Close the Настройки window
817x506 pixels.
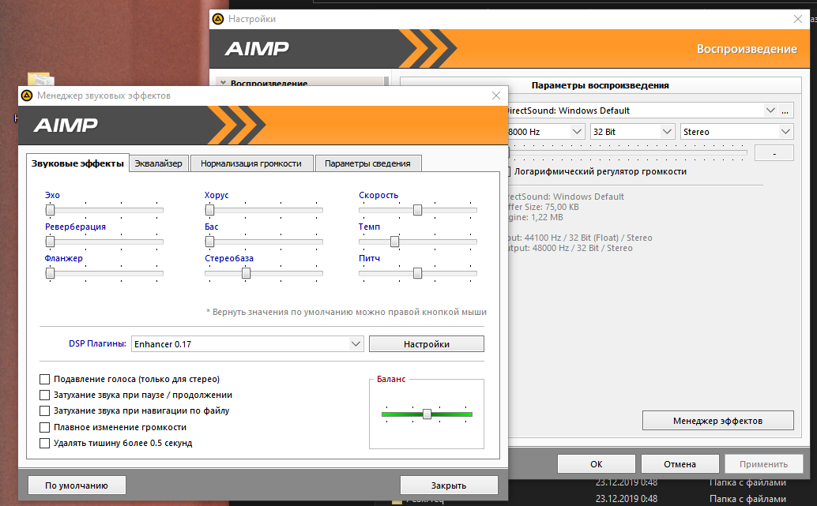click(x=798, y=19)
